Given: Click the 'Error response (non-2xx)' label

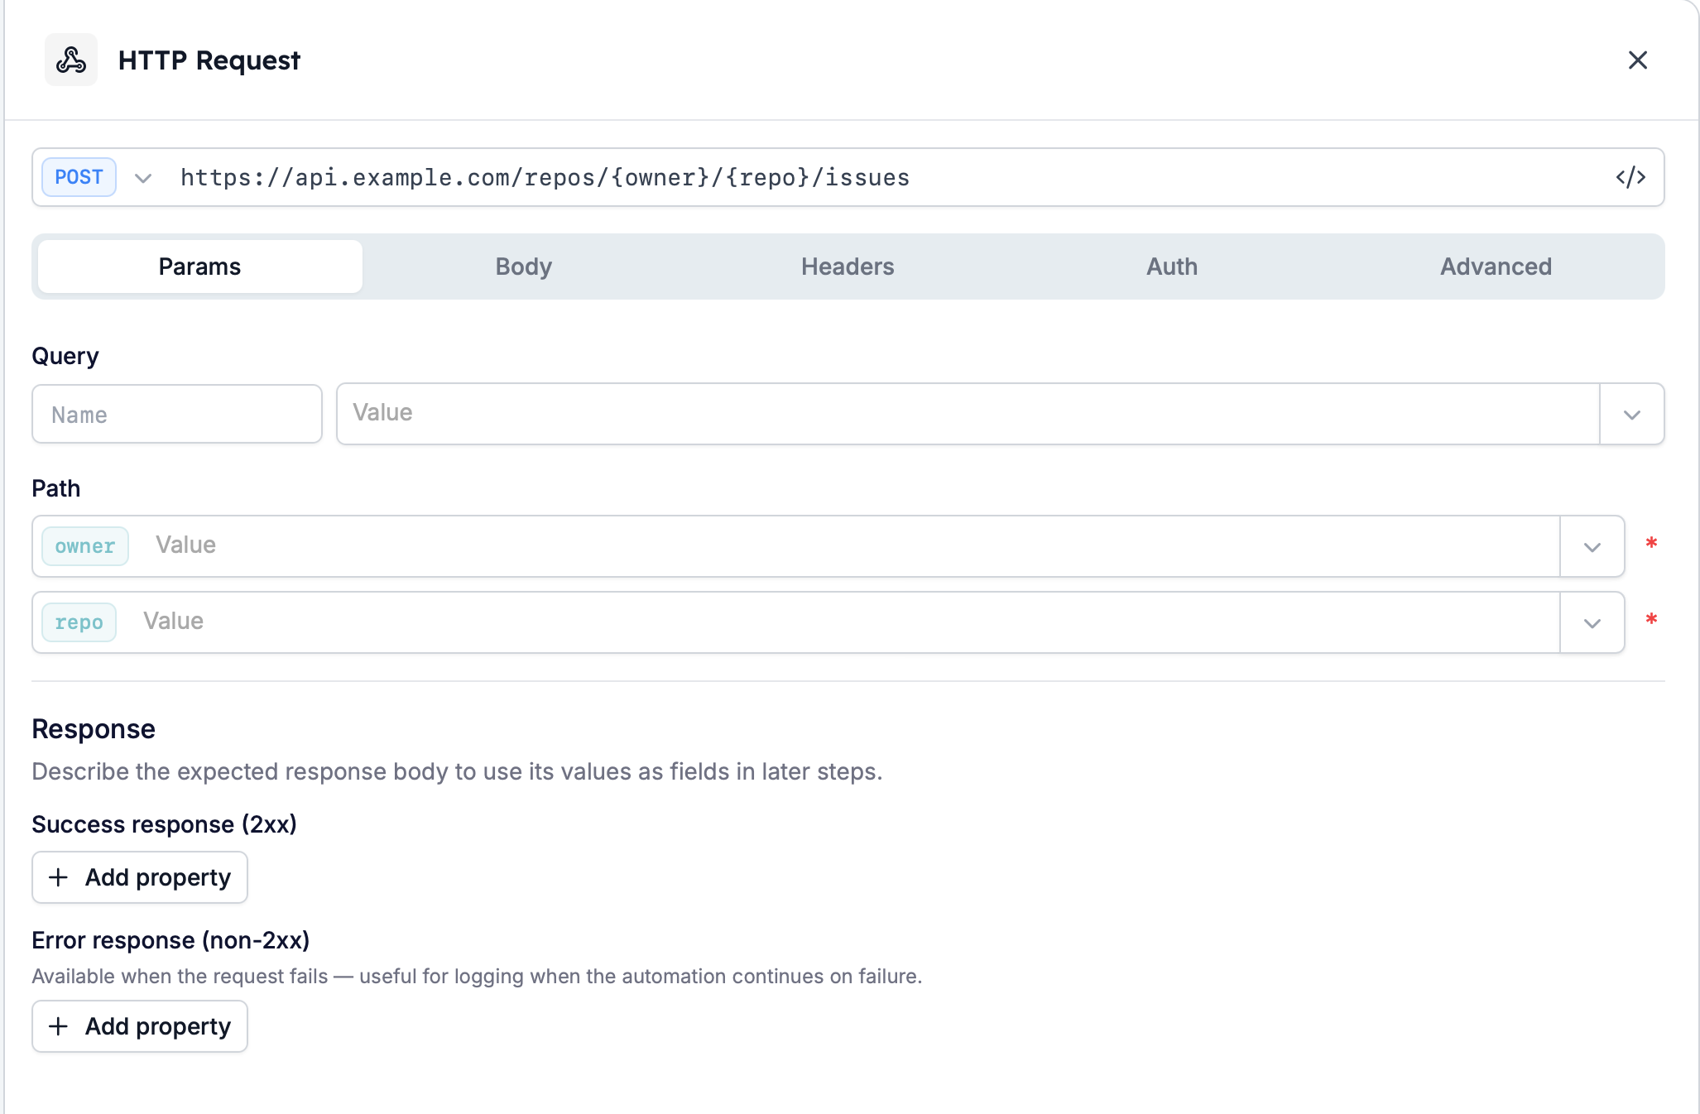Looking at the screenshot, I should coord(170,940).
